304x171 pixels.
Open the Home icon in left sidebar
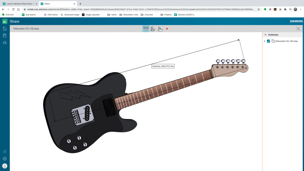[5, 28]
